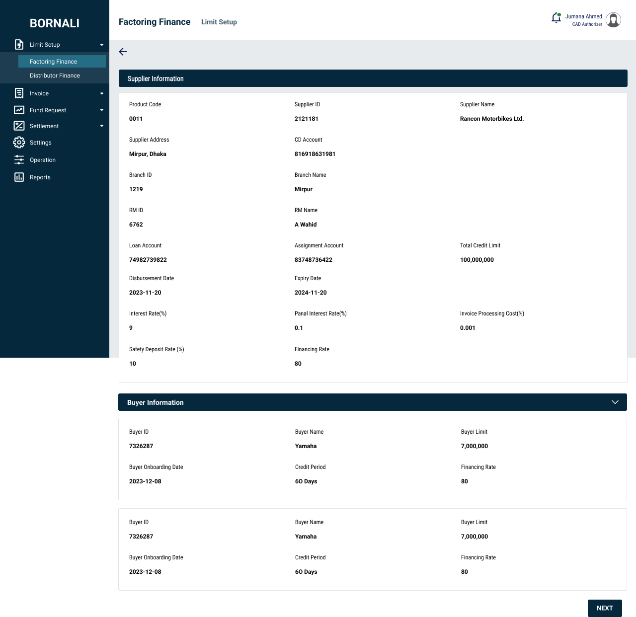Click the Panal Interest Rate value 0.1
Image resolution: width=636 pixels, height=617 pixels.
point(299,328)
